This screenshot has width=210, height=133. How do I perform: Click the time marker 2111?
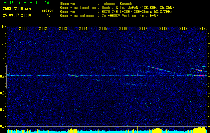(x=23, y=28)
